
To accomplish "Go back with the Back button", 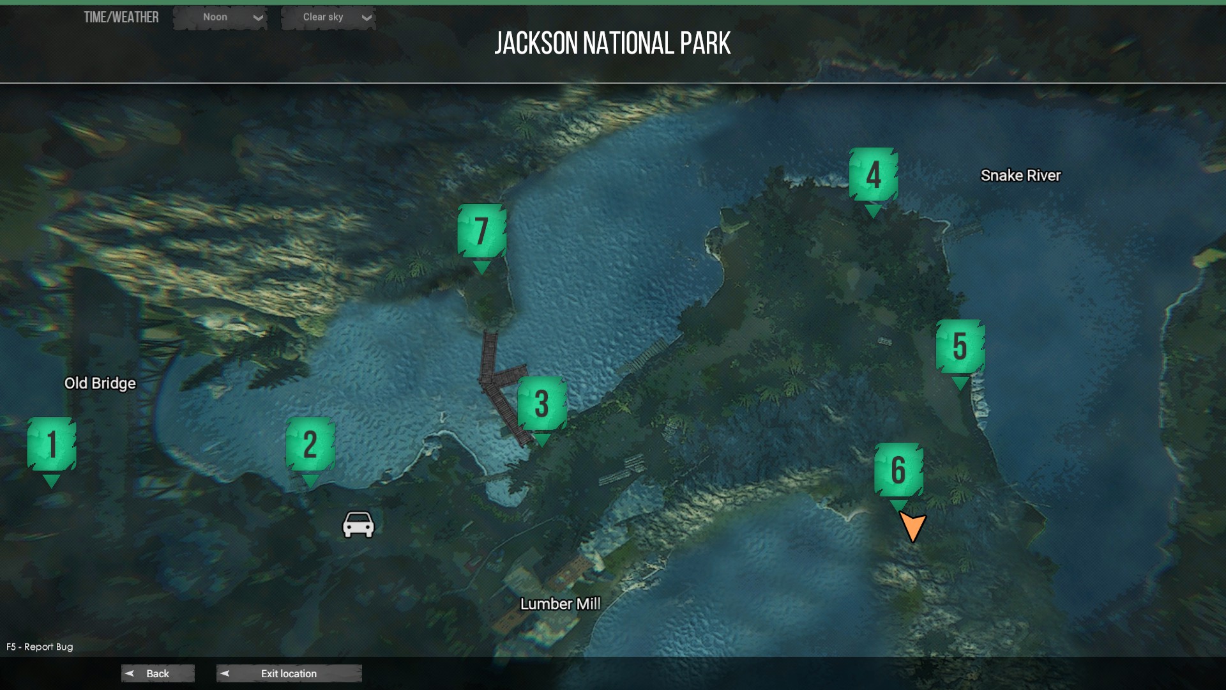I will point(158,673).
